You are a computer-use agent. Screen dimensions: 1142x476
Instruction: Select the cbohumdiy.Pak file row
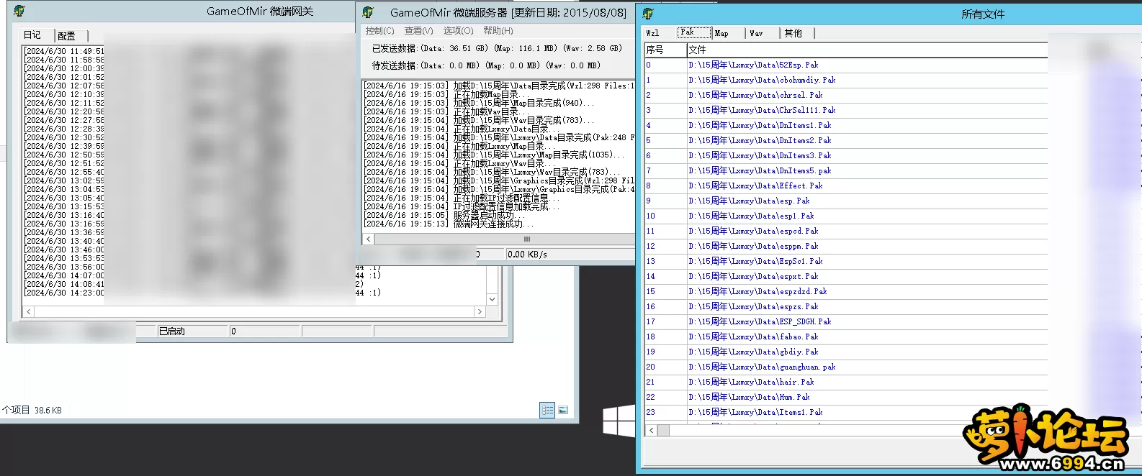[846, 80]
